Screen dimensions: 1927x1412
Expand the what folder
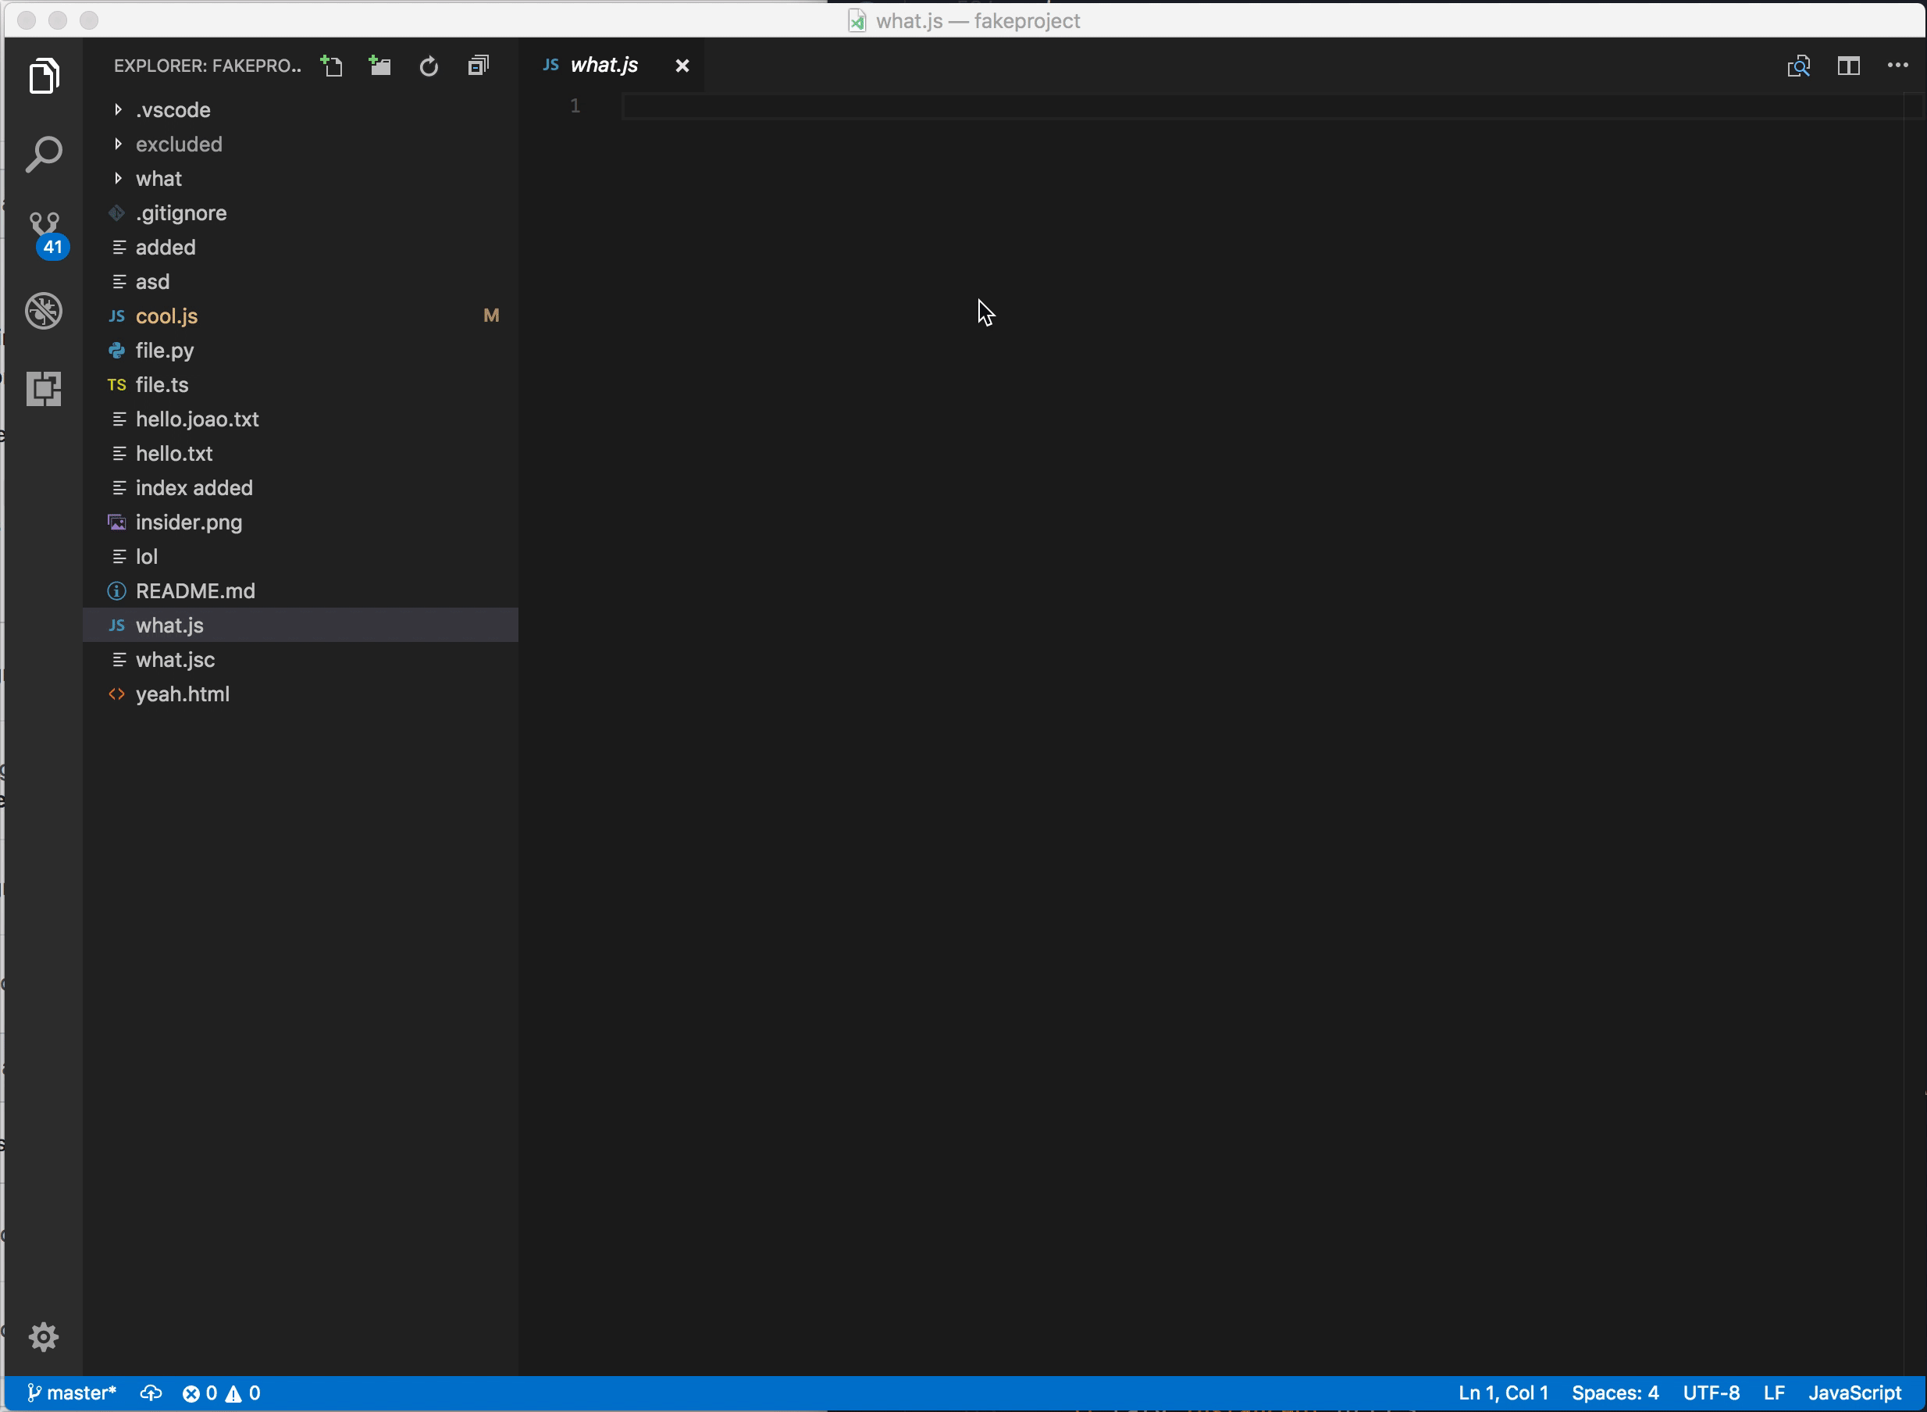coord(159,179)
